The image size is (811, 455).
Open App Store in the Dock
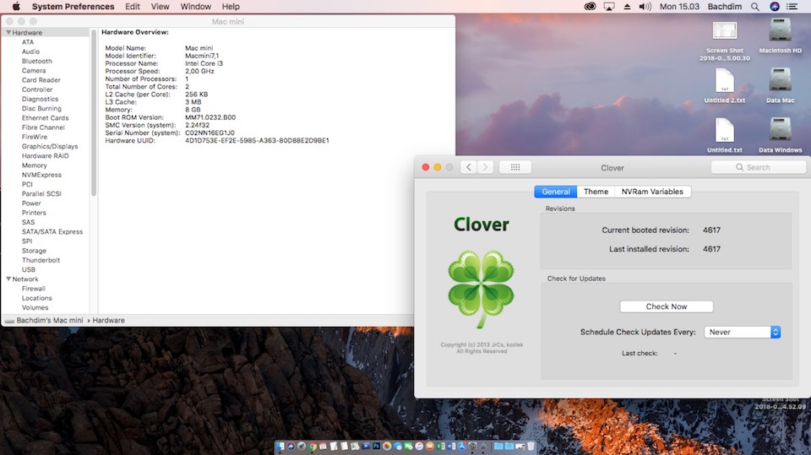pos(462,447)
